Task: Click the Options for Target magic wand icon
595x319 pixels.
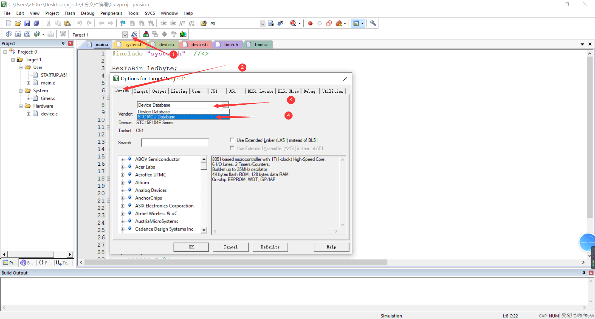Action: (x=134, y=34)
